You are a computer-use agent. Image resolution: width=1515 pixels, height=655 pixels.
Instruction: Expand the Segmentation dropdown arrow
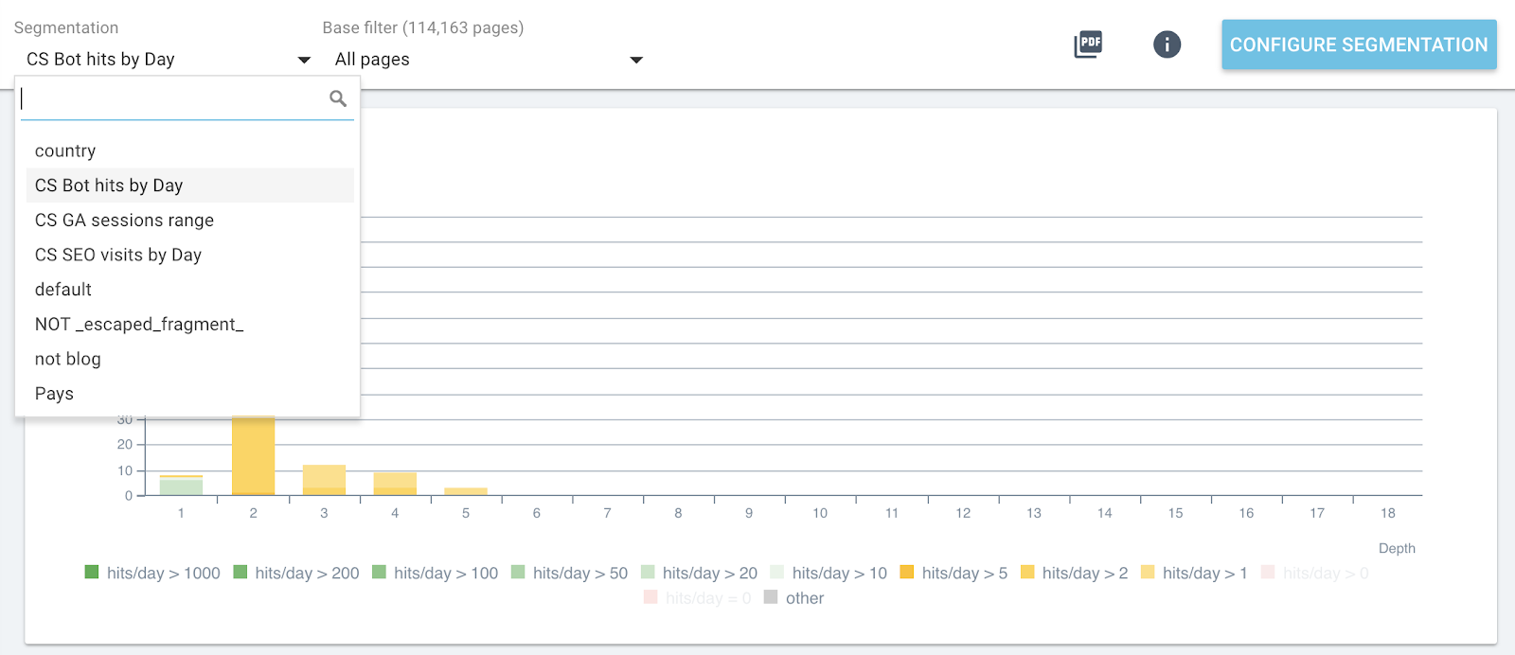tap(304, 60)
